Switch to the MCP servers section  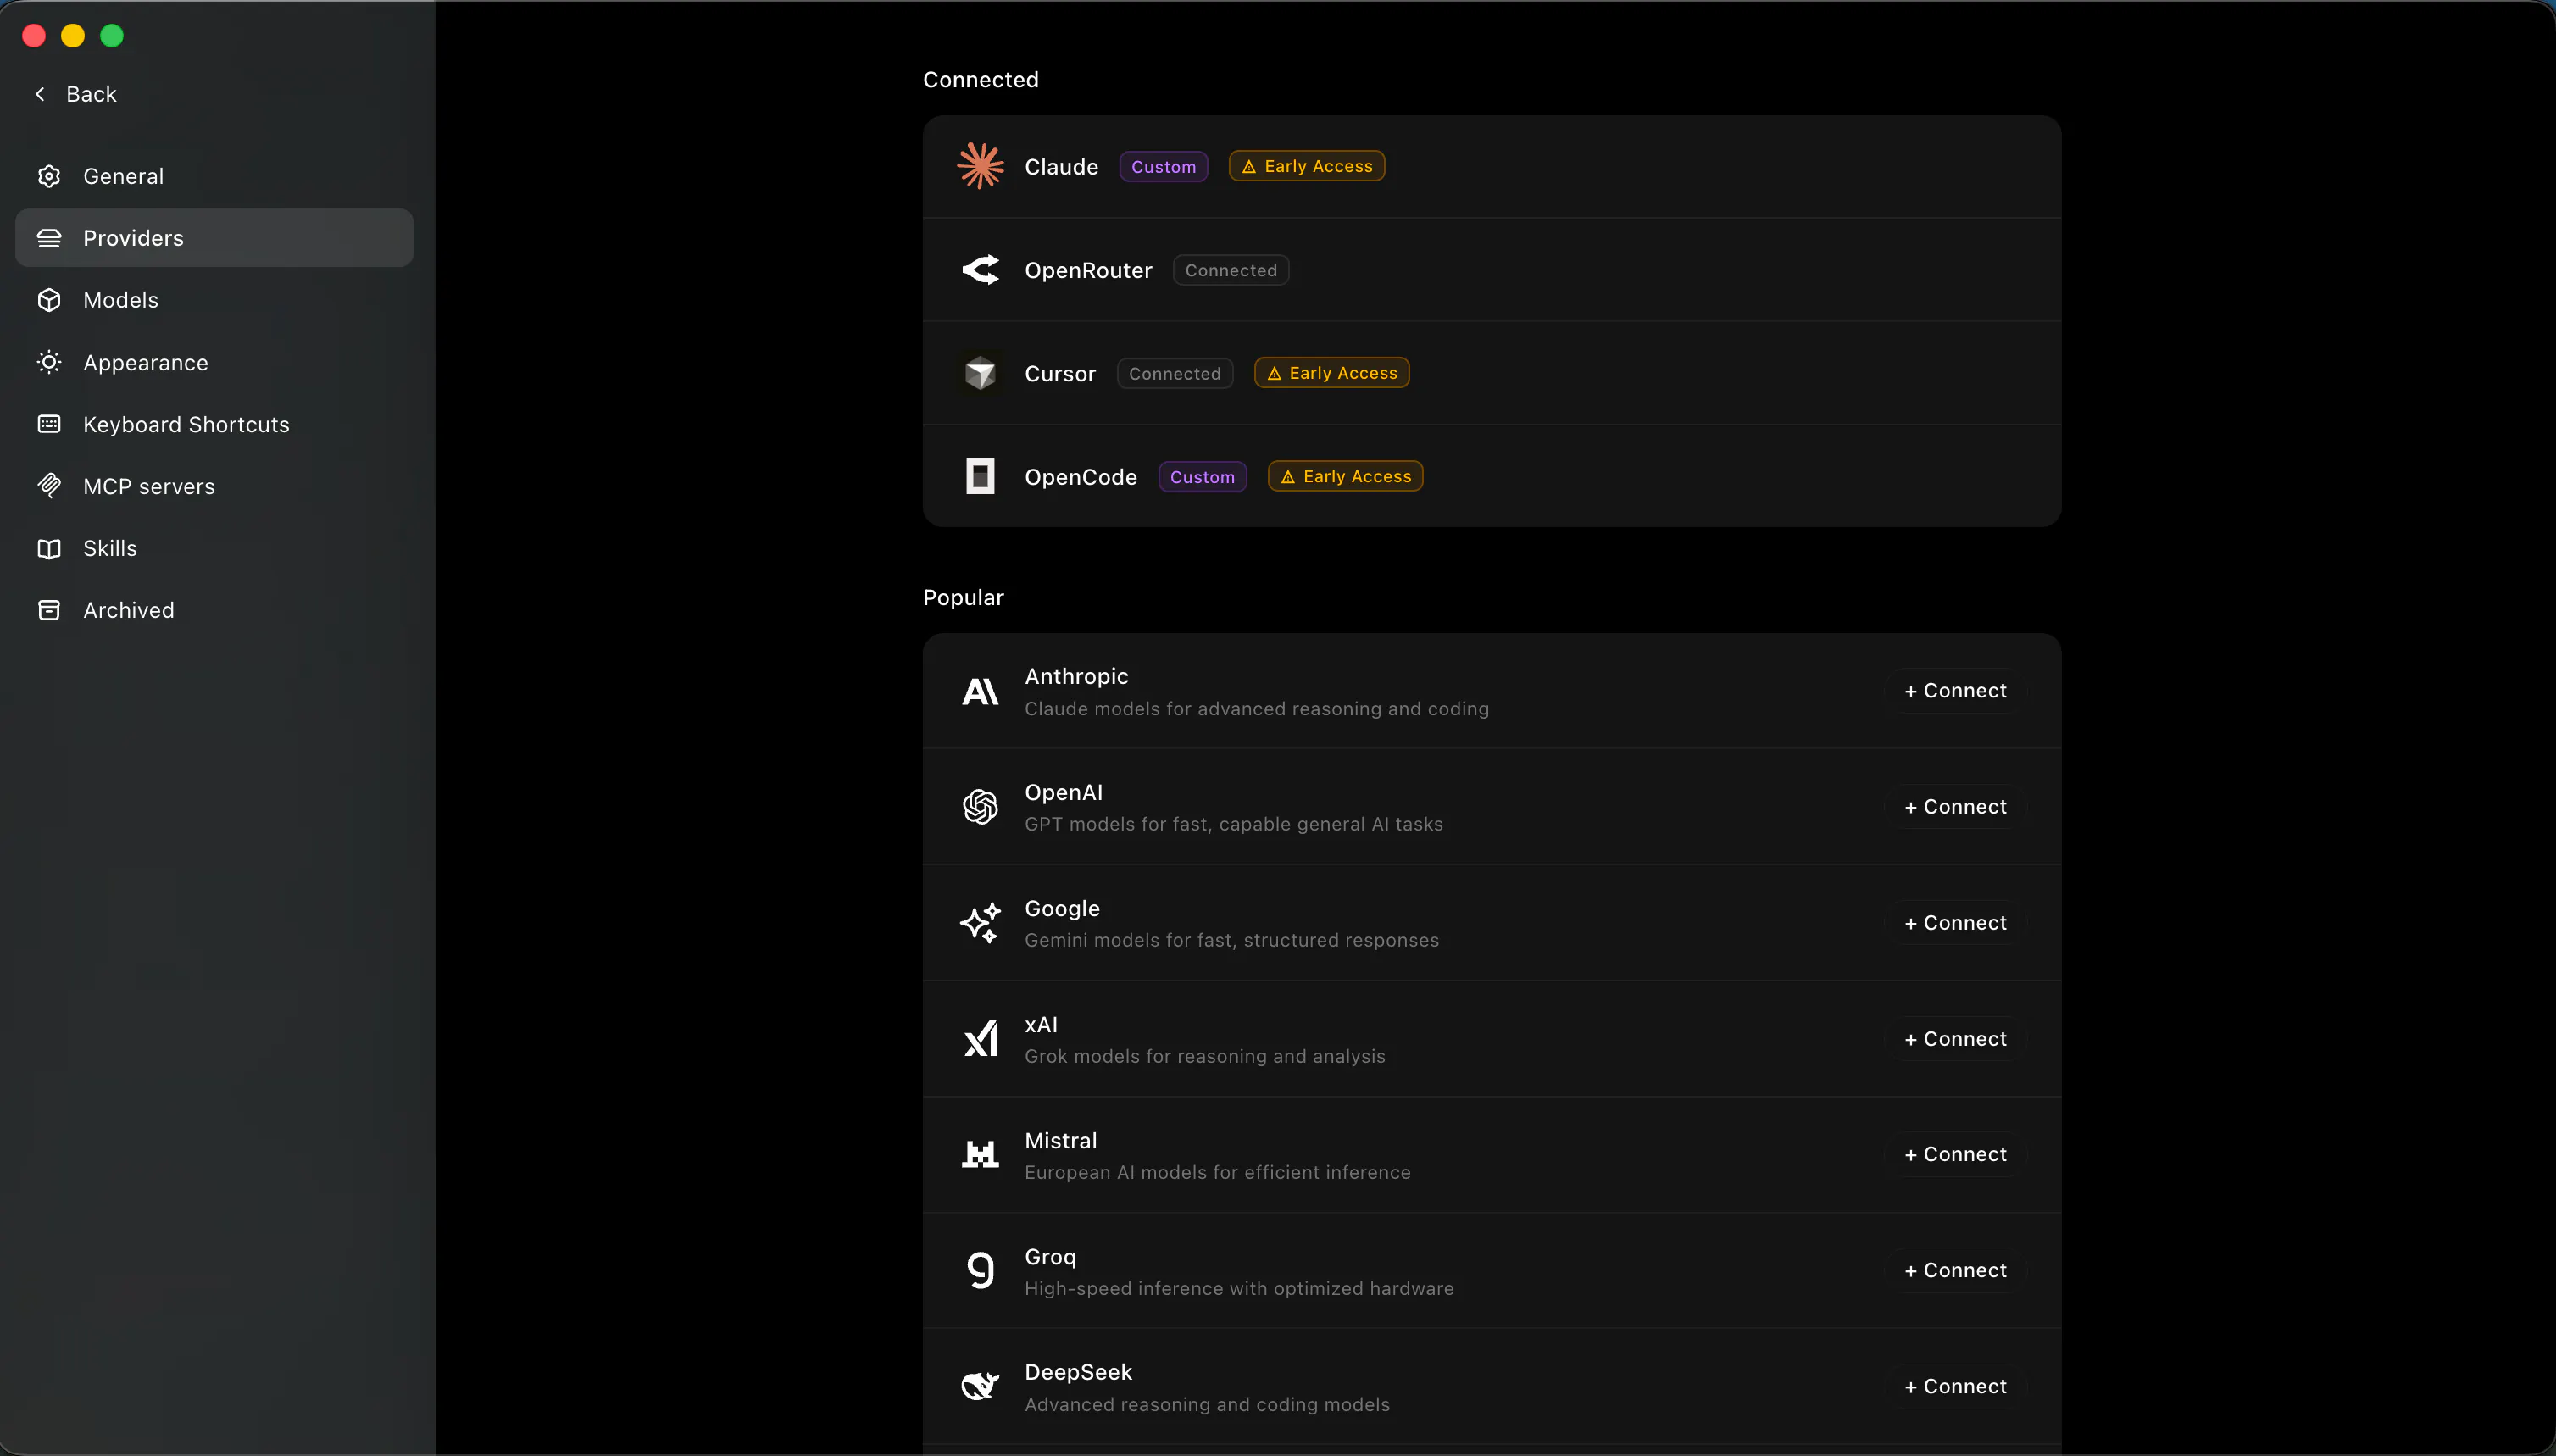[214, 486]
